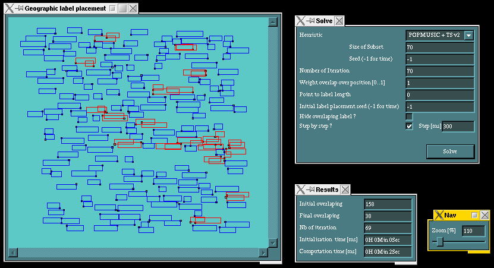Click the map scroll down arrow
This screenshot has height=268, width=494.
click(x=273, y=243)
